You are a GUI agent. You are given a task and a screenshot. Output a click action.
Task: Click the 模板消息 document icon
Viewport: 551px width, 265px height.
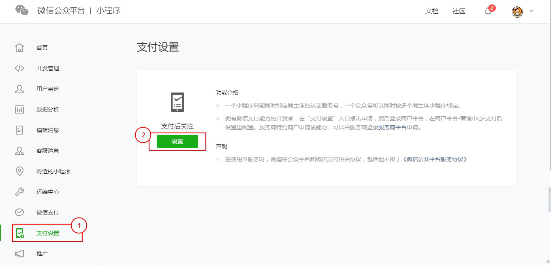[19, 130]
